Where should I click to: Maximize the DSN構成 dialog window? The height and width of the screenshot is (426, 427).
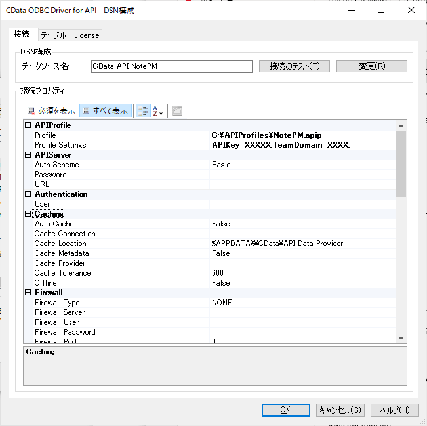(381, 10)
